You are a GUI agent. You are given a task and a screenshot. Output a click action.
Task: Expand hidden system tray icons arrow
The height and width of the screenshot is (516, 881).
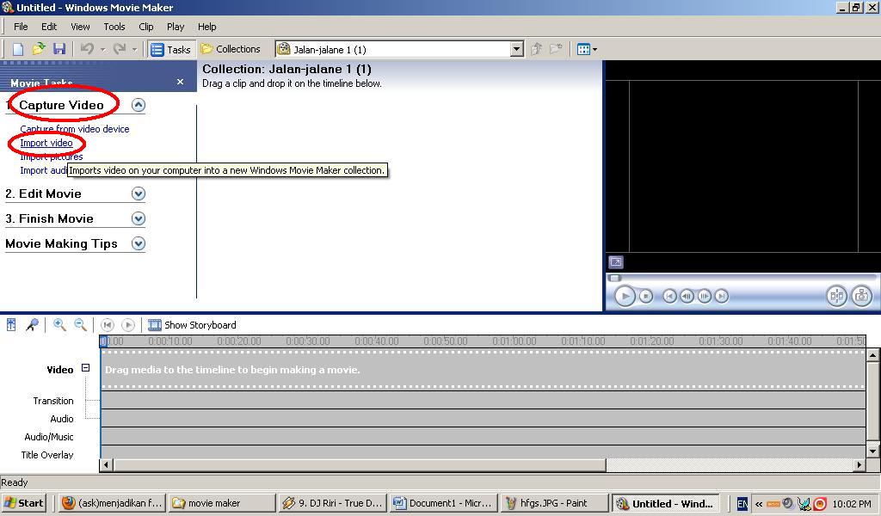click(759, 504)
